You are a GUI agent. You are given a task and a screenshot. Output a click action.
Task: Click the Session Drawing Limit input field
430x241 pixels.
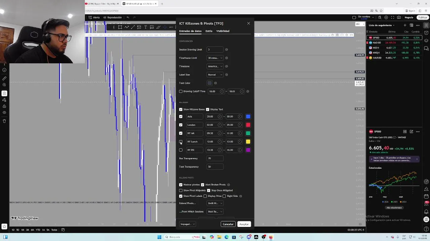(215, 50)
